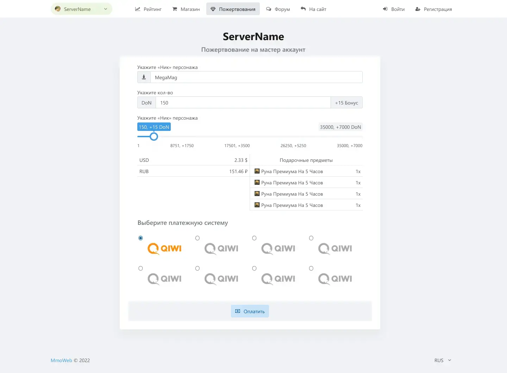Click the fourth gray QIWI logo, top row

[x=335, y=249]
